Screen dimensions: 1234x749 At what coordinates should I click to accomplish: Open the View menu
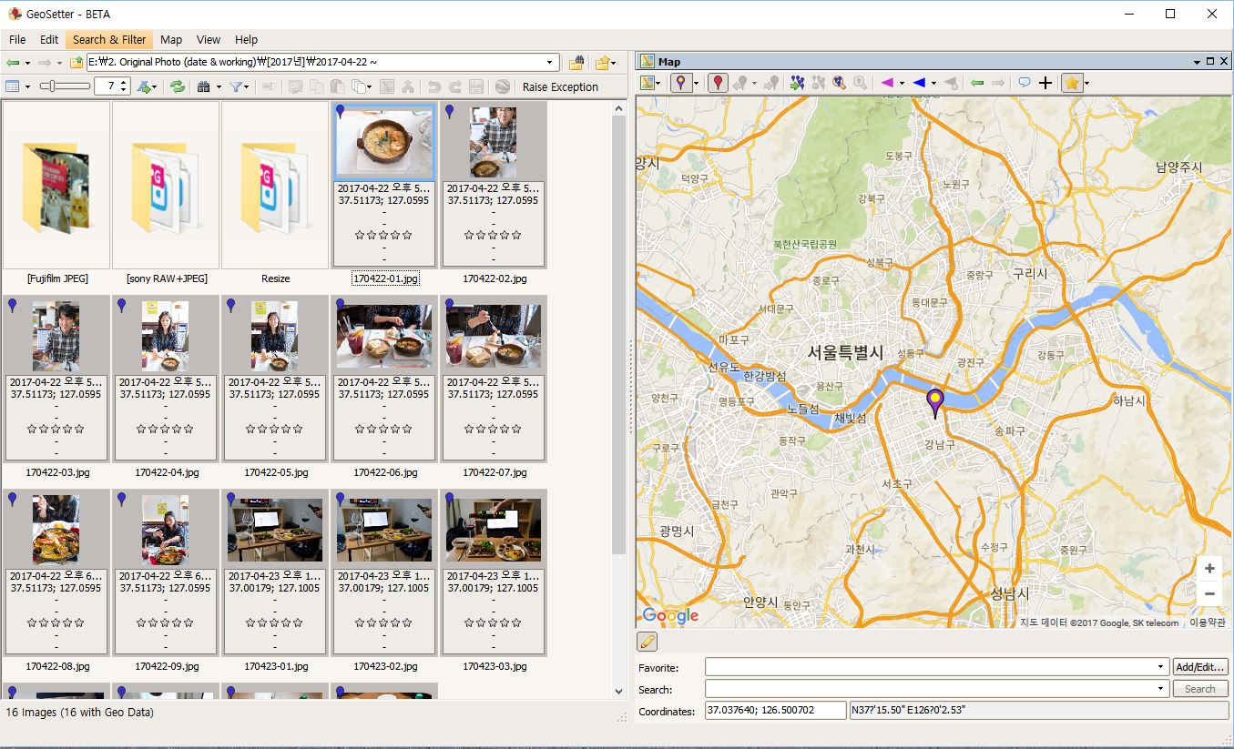(209, 39)
